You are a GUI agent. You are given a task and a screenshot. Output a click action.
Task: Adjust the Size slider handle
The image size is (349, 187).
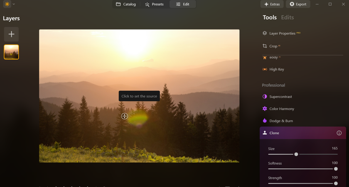(296, 154)
